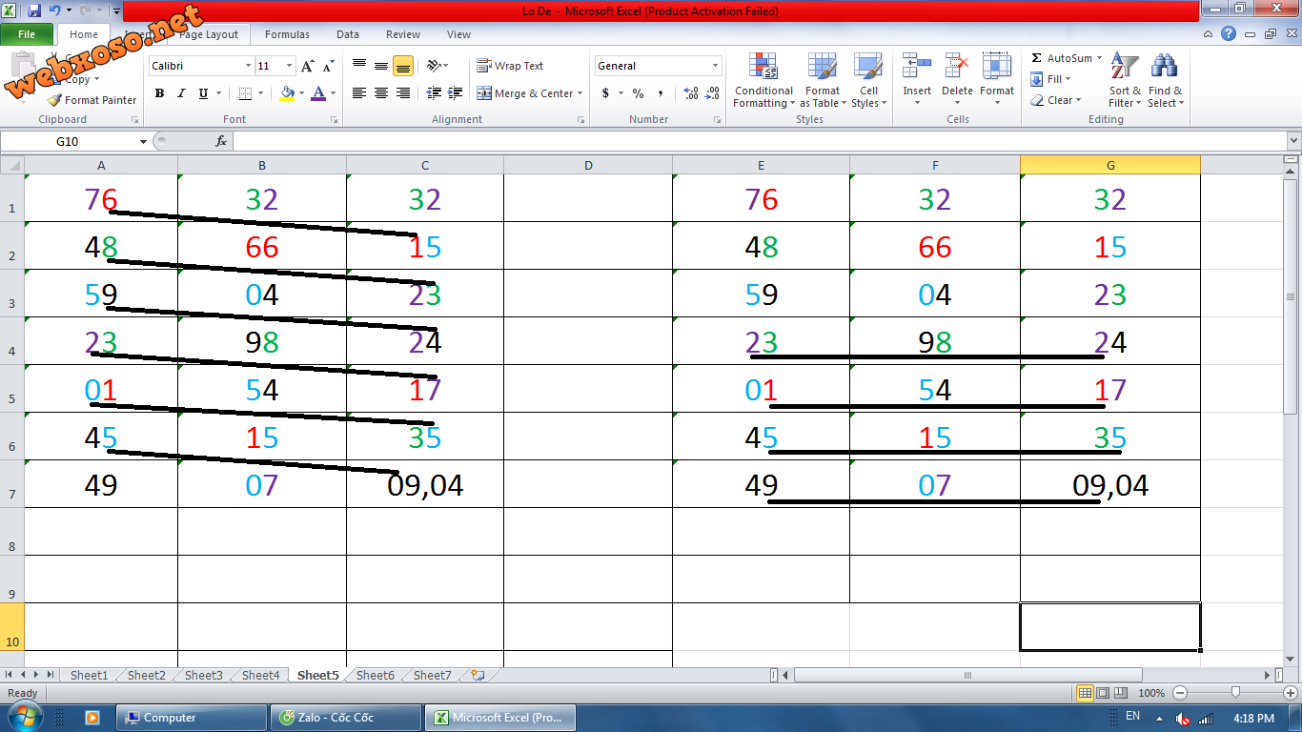
Task: Open the Fill Color dropdown arrow
Action: 301,93
